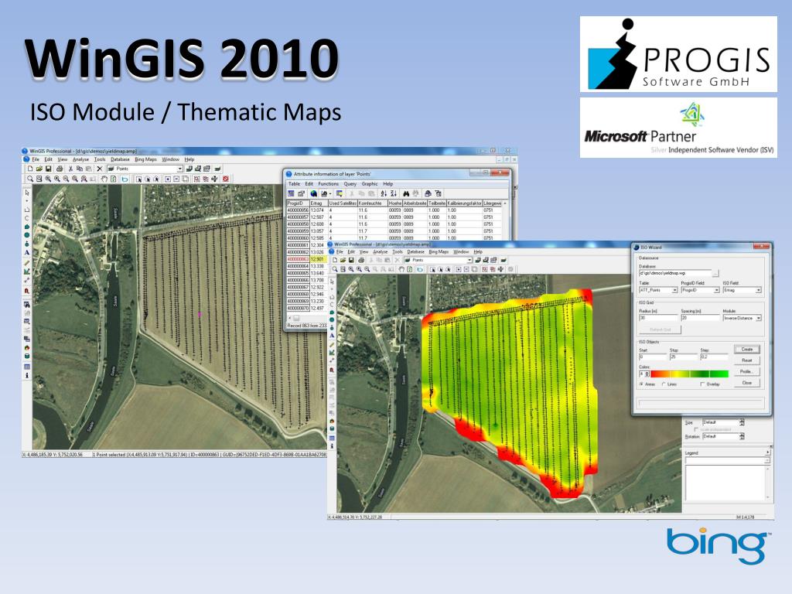Click Open folder icon in right WinGIS window
This screenshot has width=792, height=594.
point(343,260)
